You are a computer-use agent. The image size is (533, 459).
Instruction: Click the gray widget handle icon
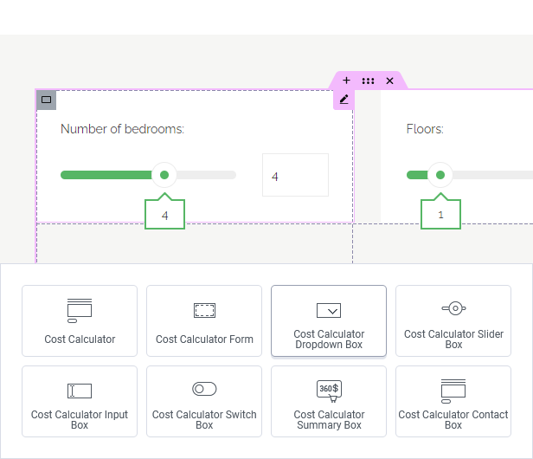coord(47,100)
